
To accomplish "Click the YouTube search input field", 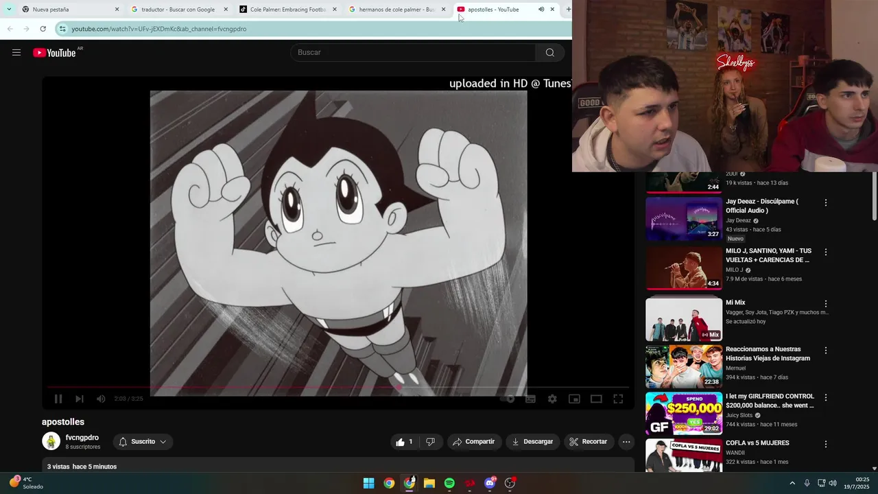I will [x=414, y=53].
